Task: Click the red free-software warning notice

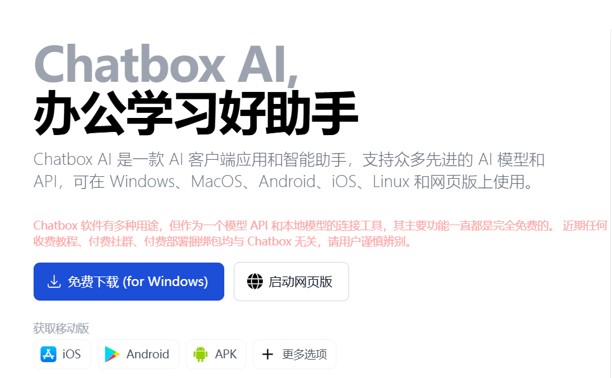Action: coord(320,233)
